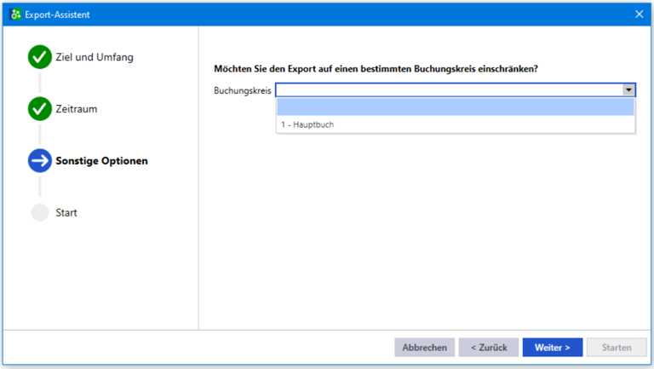Jump to the Start step label

coord(66,212)
